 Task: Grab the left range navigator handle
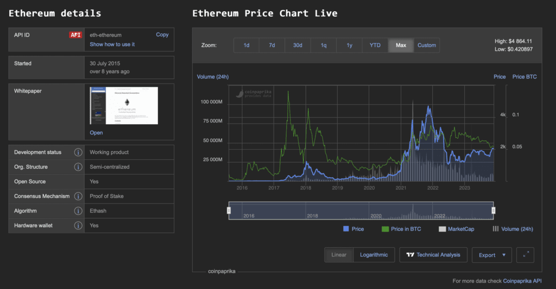click(x=229, y=210)
